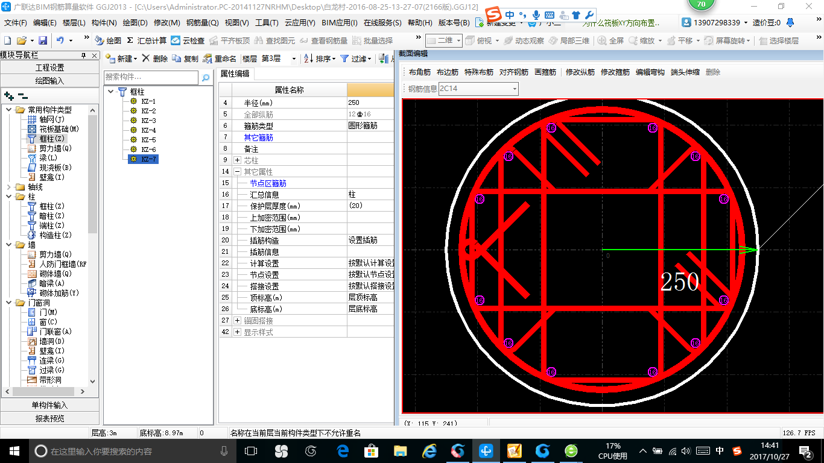Select 构造柱(Z) in navigation tree
The width and height of the screenshot is (824, 463).
(55, 235)
